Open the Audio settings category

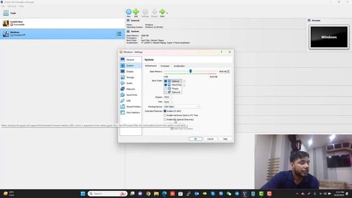tap(130, 83)
